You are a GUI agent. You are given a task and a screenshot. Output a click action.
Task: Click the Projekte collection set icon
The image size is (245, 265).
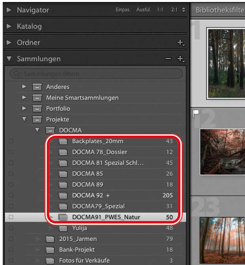[37, 119]
